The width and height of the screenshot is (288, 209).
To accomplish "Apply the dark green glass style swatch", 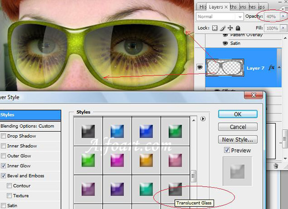I will [x=175, y=131].
